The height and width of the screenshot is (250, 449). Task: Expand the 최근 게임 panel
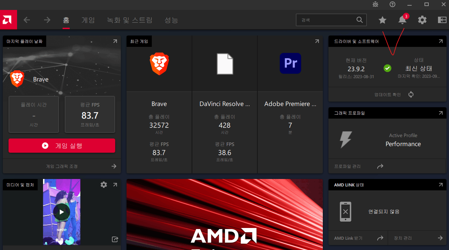click(x=317, y=42)
